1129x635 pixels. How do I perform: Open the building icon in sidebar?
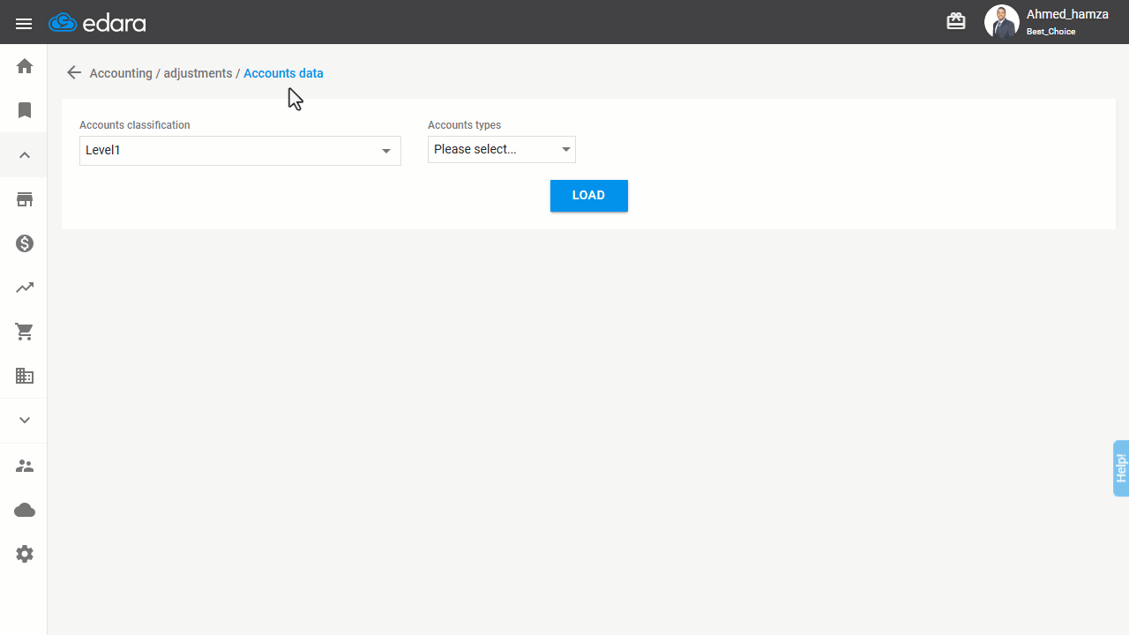pos(25,376)
